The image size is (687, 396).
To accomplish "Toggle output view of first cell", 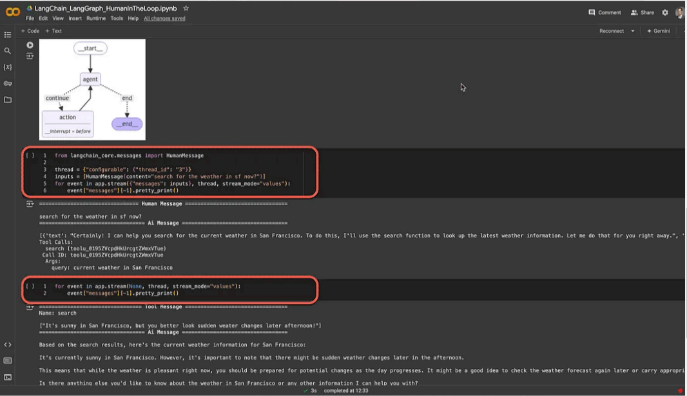I will pos(30,55).
